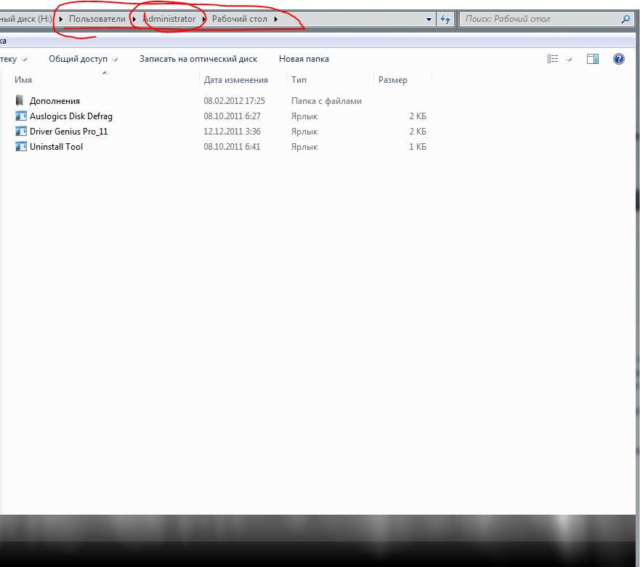Select the Дополнения file name
640x567 pixels.
point(54,101)
